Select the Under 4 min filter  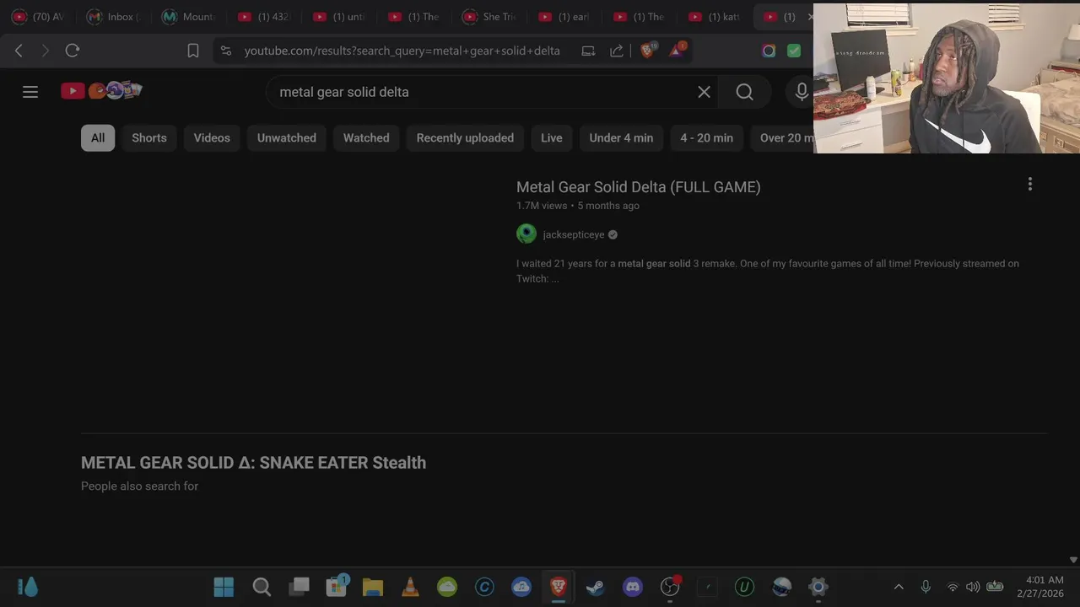[621, 137]
